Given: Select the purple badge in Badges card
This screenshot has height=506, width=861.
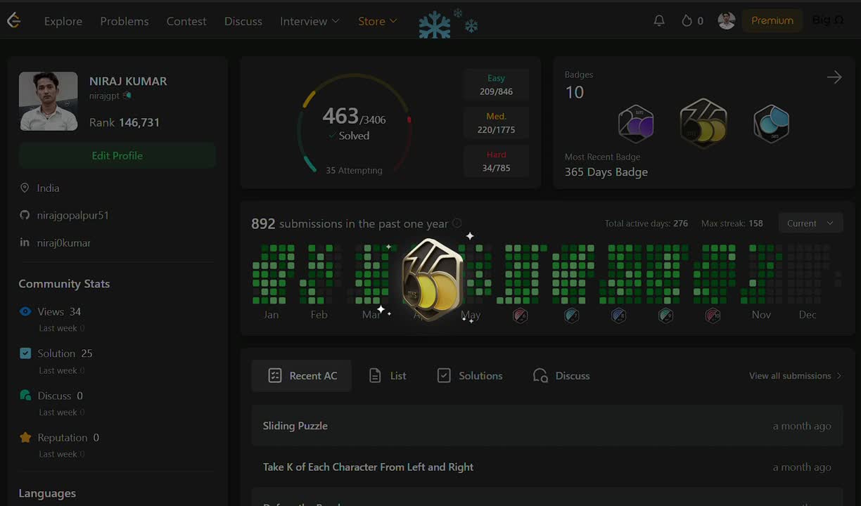Looking at the screenshot, I should coord(636,124).
